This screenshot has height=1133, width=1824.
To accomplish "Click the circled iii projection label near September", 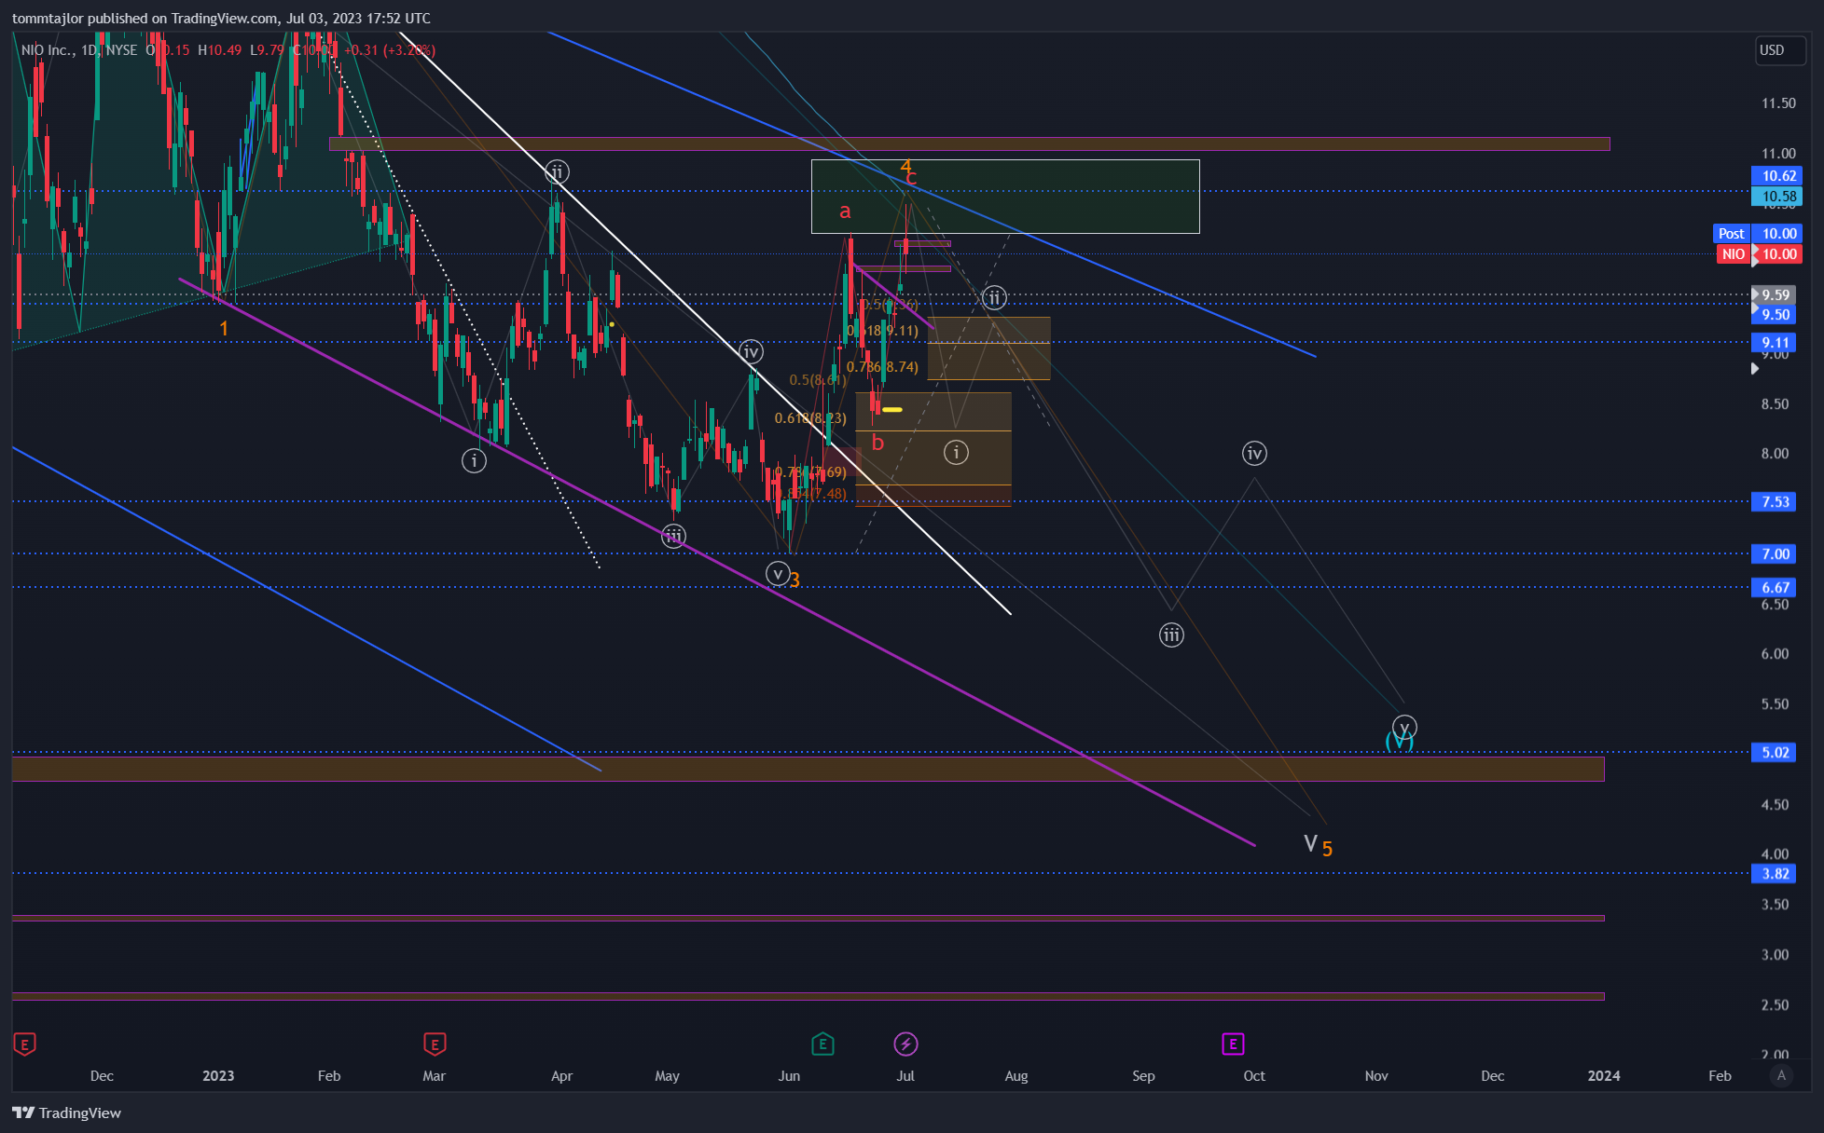I will pos(1171,635).
